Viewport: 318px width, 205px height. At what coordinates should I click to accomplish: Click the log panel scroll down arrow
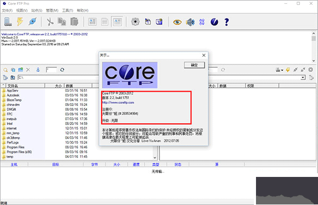[314, 60]
